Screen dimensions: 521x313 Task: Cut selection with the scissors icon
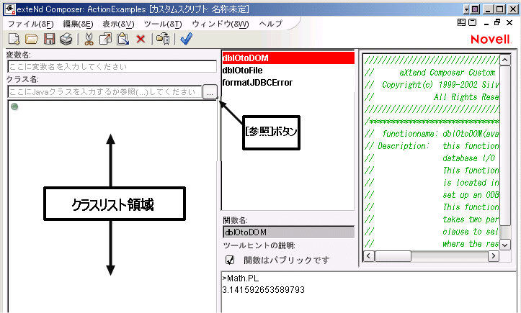coord(89,39)
